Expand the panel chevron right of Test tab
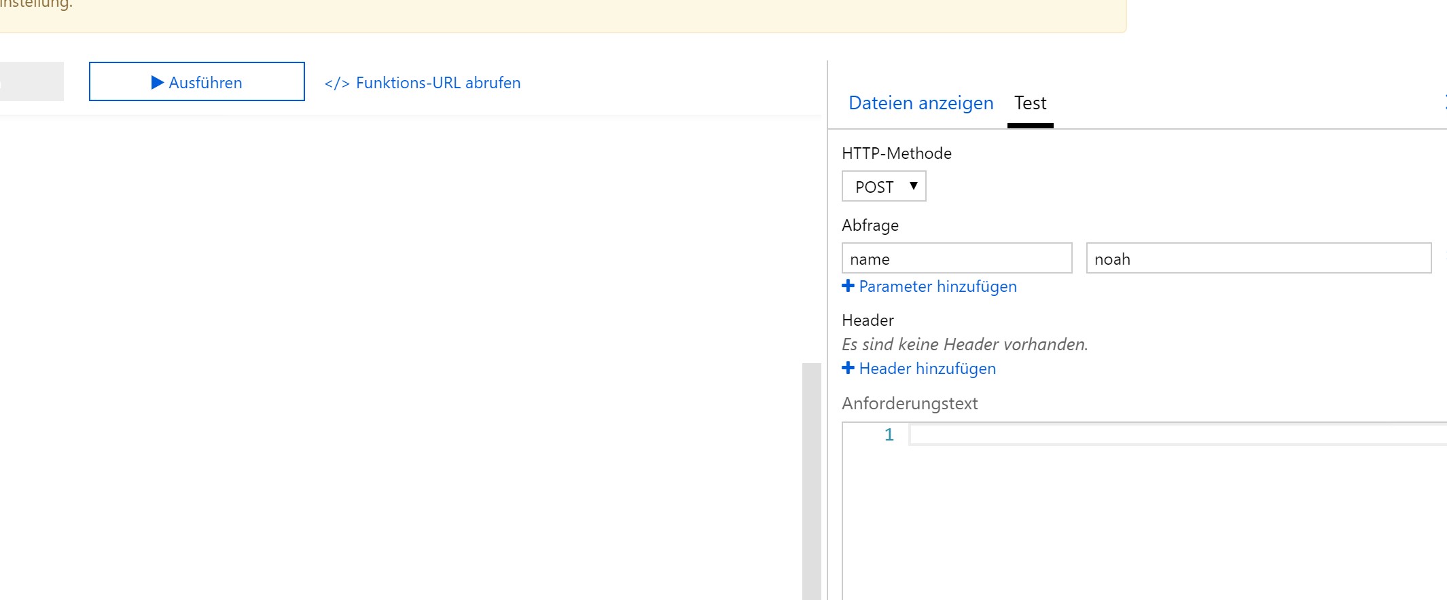This screenshot has width=1447, height=600. coord(1444,103)
